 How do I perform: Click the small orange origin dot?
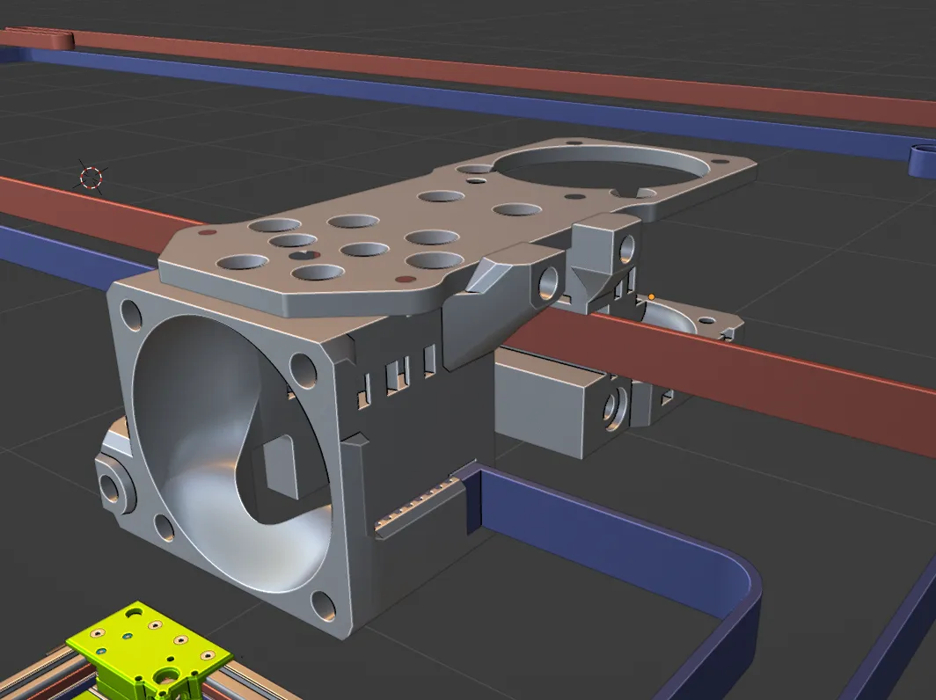(x=651, y=296)
